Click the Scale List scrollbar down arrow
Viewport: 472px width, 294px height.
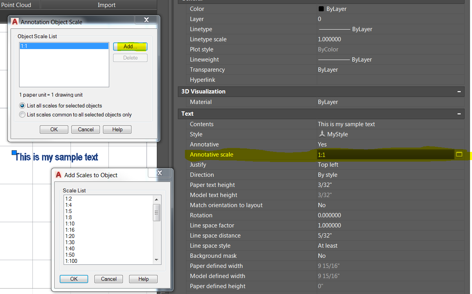(157, 260)
